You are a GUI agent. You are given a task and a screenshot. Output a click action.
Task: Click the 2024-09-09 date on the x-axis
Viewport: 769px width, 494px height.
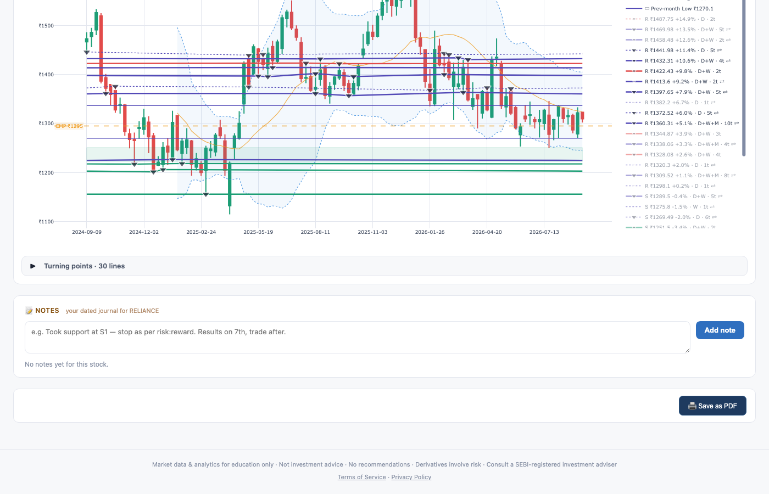87,232
